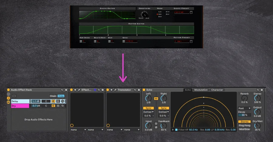Open the Chain selector editor
Screen dimensions: 273x142
53,96
